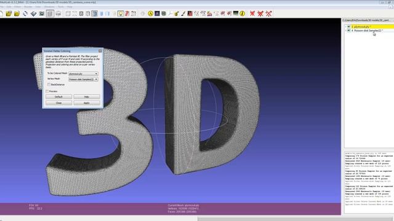The width and height of the screenshot is (394, 221).
Task: Click the Help button in the dialog
Action: pyautogui.click(x=87, y=97)
